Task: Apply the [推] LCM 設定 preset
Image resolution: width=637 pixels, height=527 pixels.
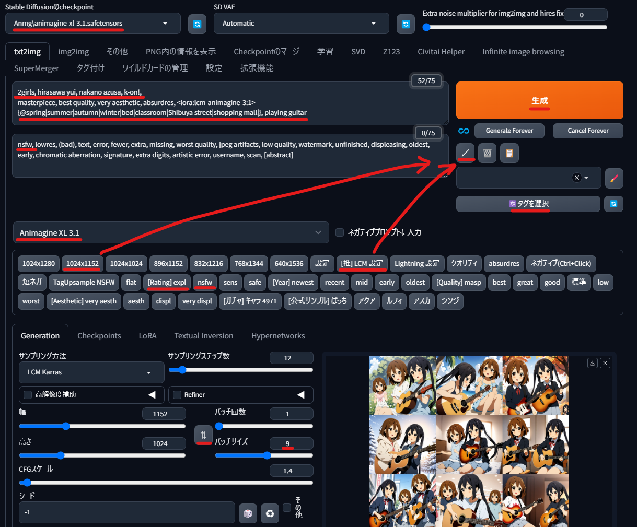Action: click(362, 264)
